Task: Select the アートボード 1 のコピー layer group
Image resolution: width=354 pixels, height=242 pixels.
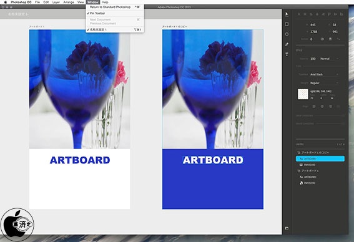Action: [320, 153]
